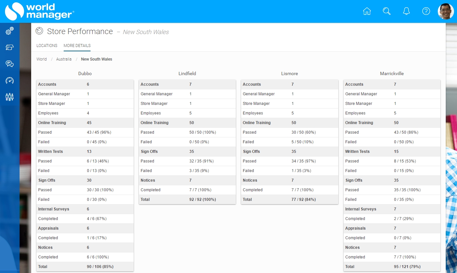Click the Store Performance radar icon
Screen dimensions: 457x273
tap(39, 31)
